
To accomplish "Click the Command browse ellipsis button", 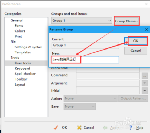I will point(145,76).
